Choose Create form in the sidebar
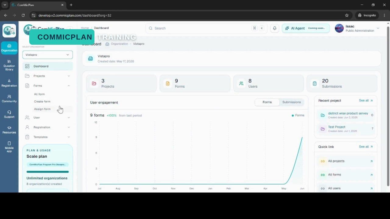390x219 pixels. (42, 102)
